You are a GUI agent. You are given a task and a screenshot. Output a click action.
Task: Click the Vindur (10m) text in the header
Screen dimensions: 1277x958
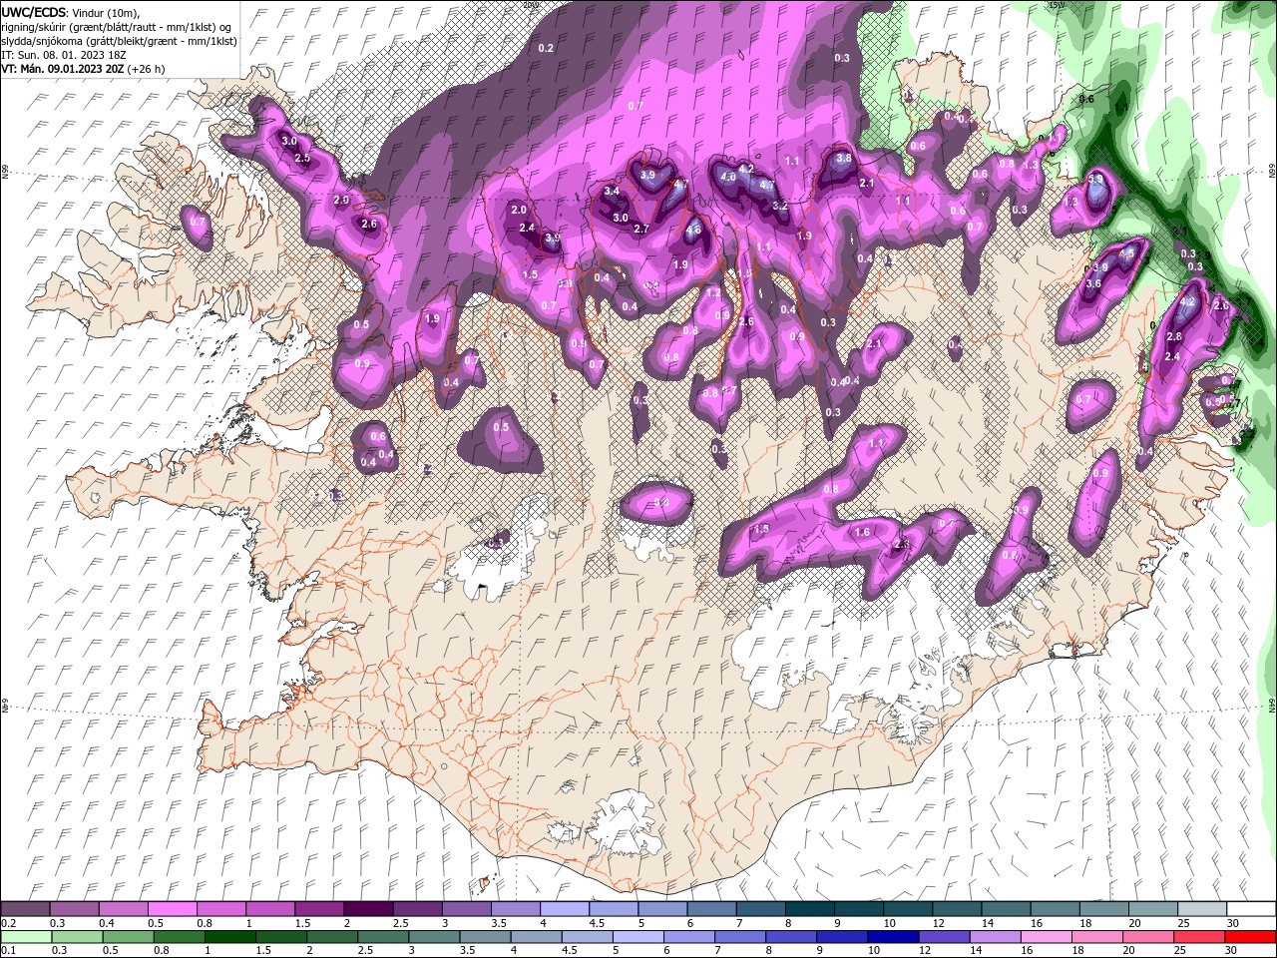pos(108,12)
